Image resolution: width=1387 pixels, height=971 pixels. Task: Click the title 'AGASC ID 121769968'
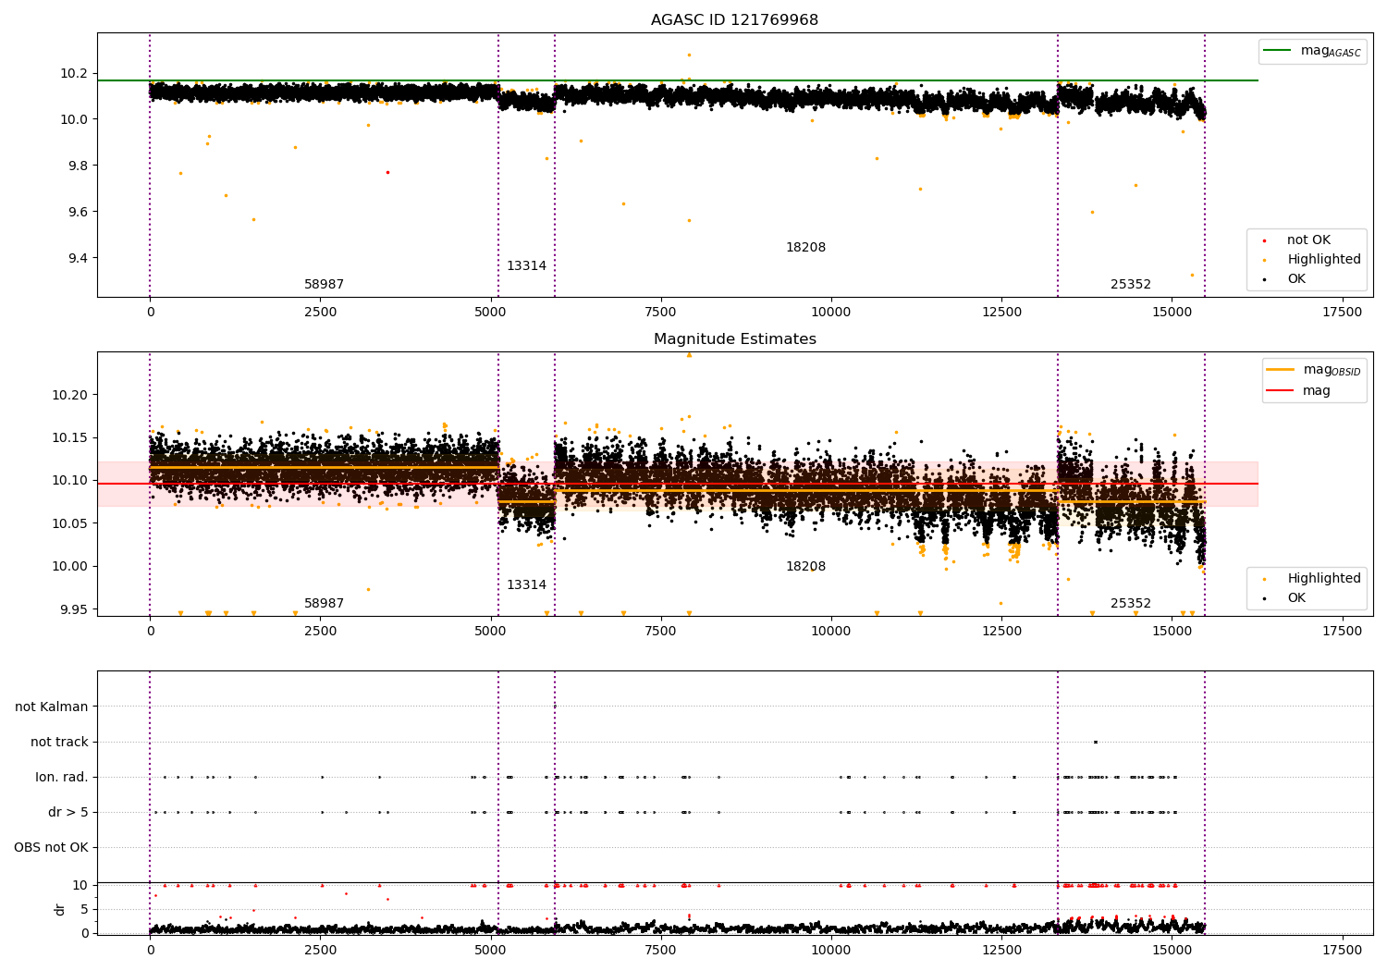[x=734, y=20]
